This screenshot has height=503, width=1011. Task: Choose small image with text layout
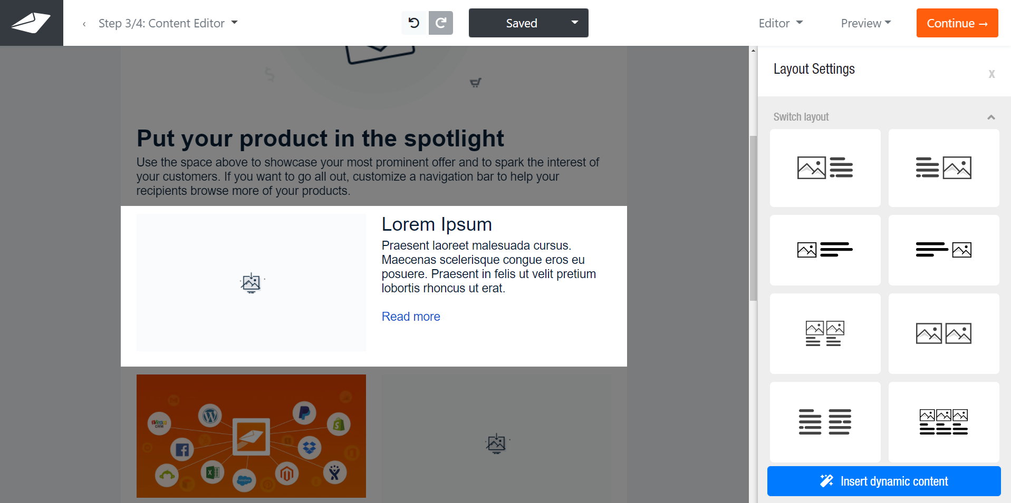(x=825, y=250)
